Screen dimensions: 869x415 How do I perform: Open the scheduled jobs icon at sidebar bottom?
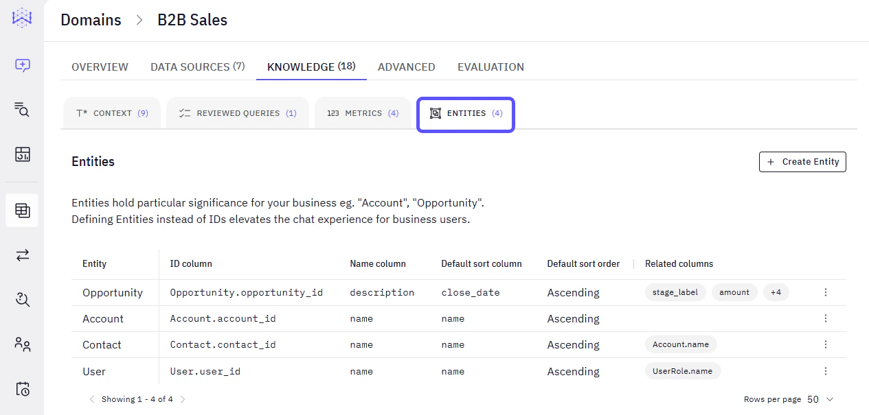(21, 389)
